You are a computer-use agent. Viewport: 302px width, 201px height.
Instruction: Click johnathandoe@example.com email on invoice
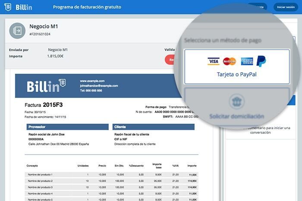coord(99,86)
